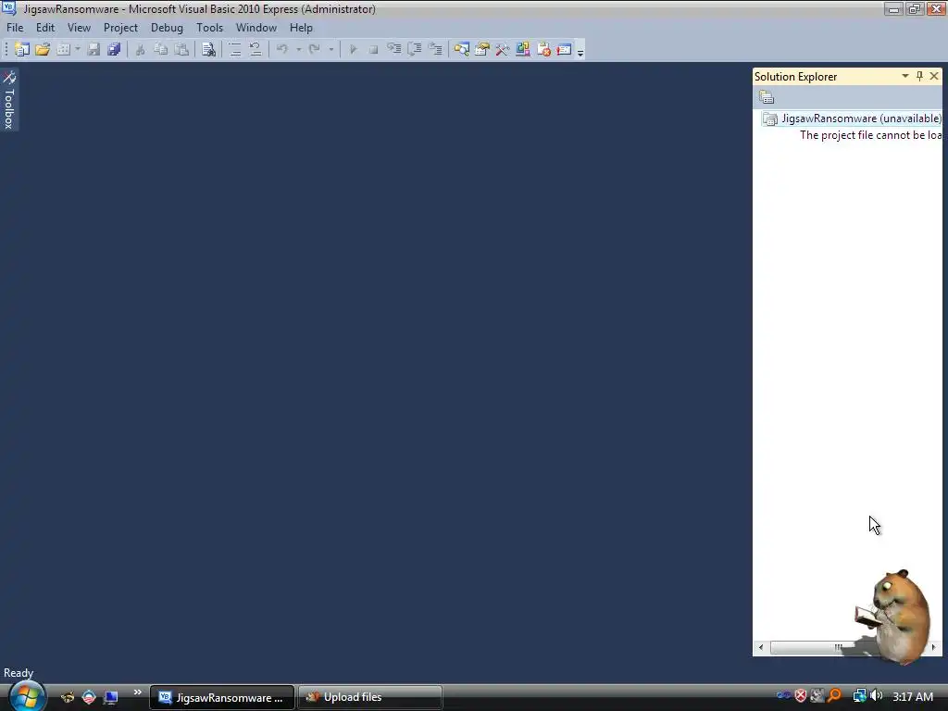Click the Solution Explorer scroll right arrow
The width and height of the screenshot is (948, 711).
tap(933, 647)
